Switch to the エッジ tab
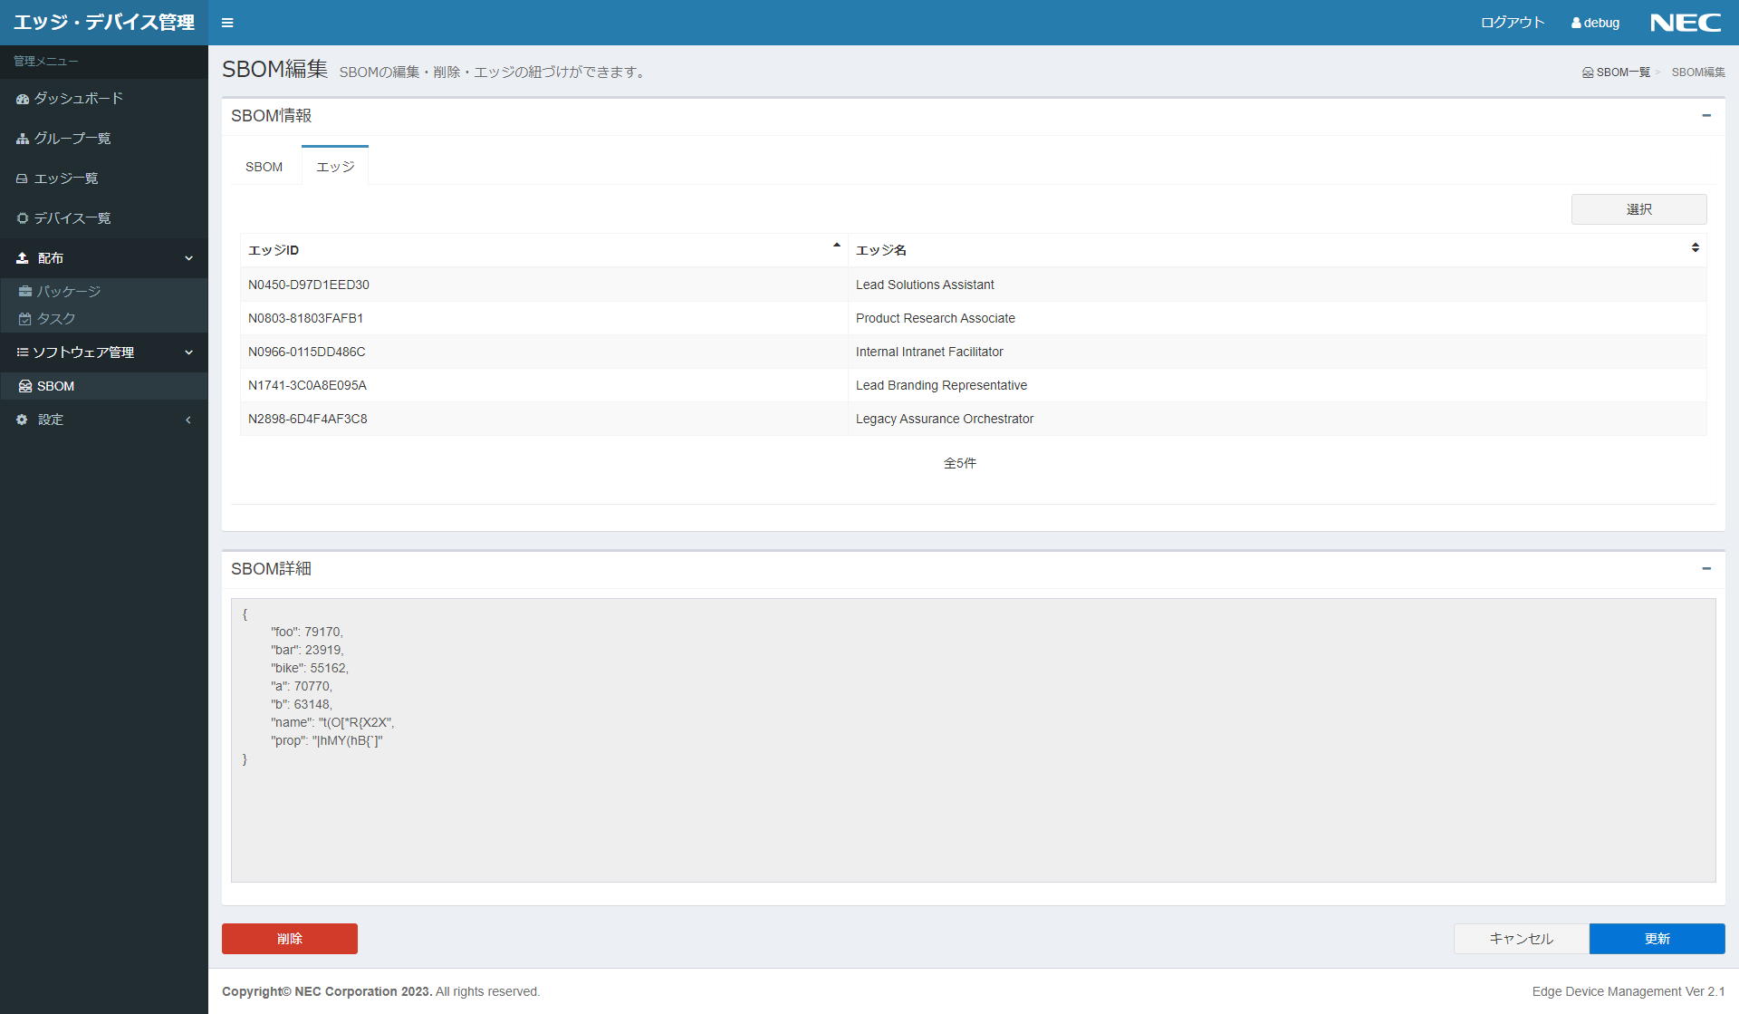1739x1014 pixels. click(334, 166)
